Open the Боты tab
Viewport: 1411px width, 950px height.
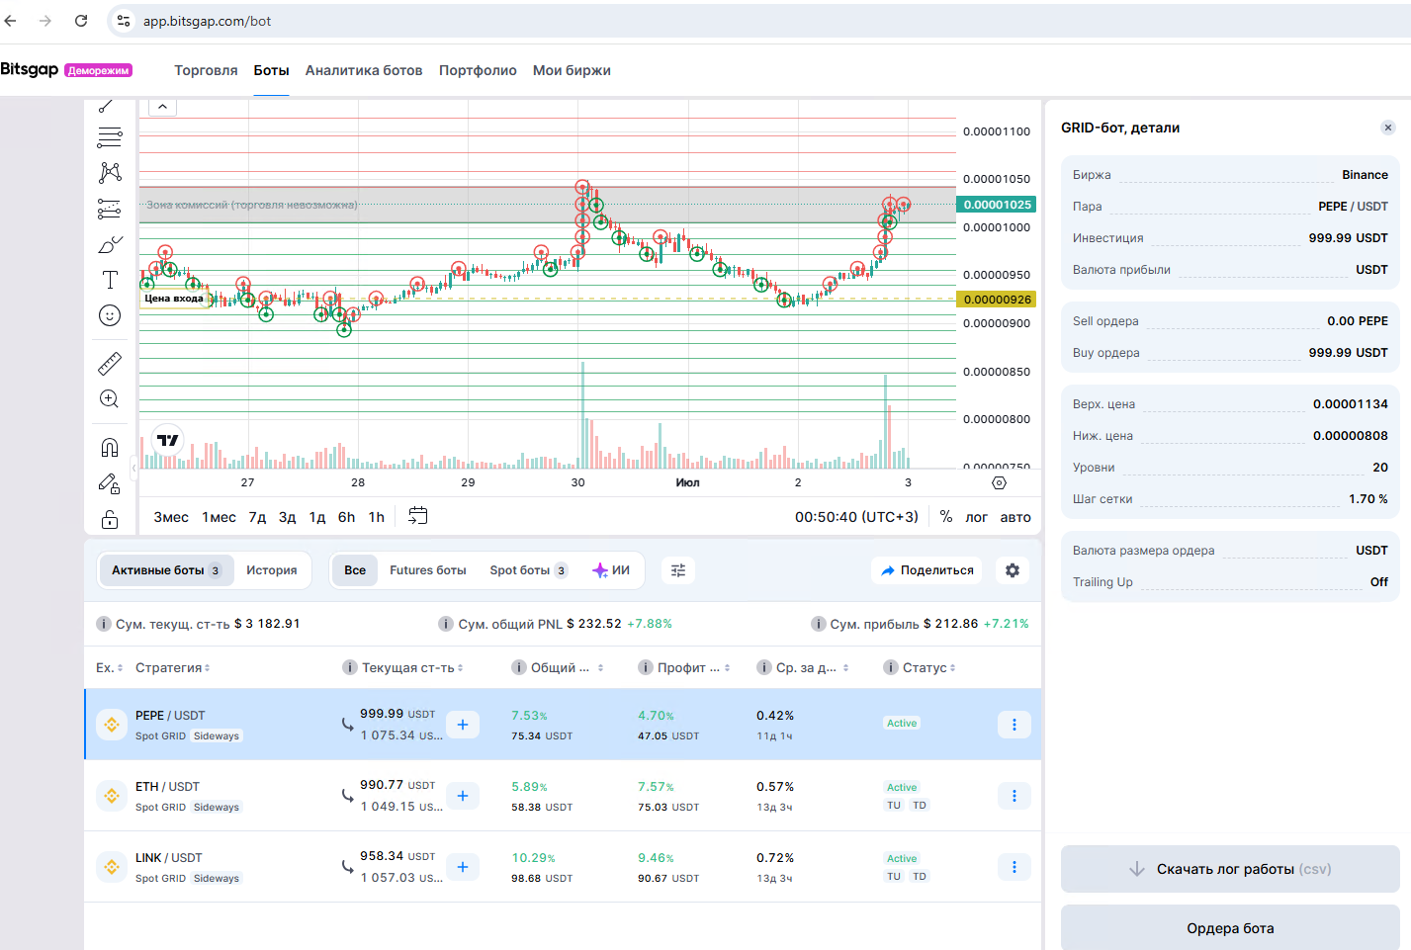coord(271,70)
